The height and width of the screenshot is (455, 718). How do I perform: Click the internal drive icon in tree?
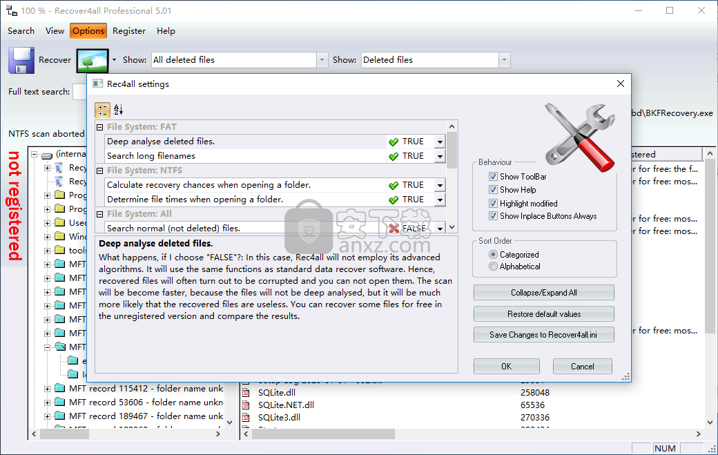coord(47,155)
